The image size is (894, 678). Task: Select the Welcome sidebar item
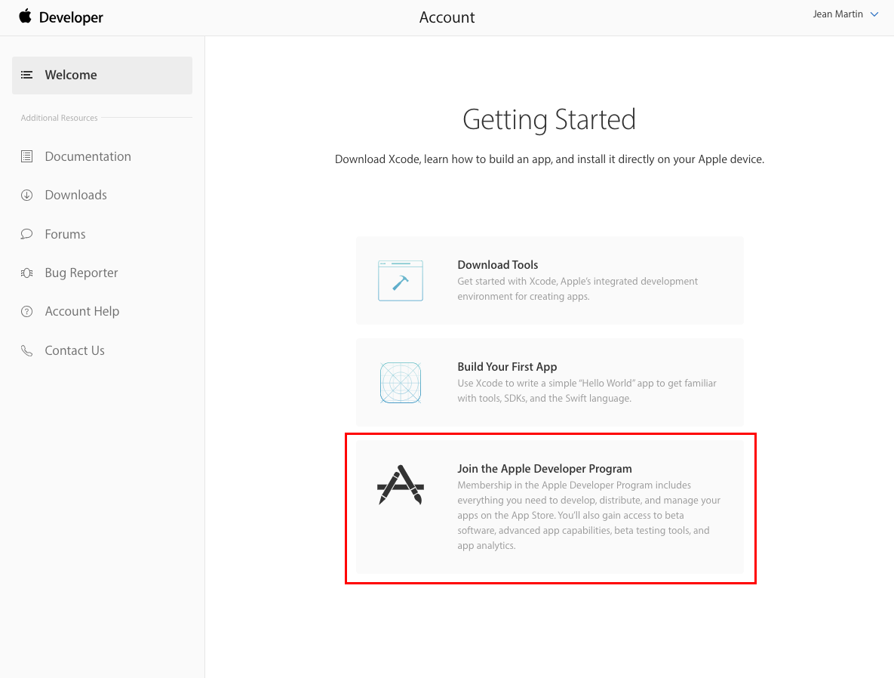(102, 76)
